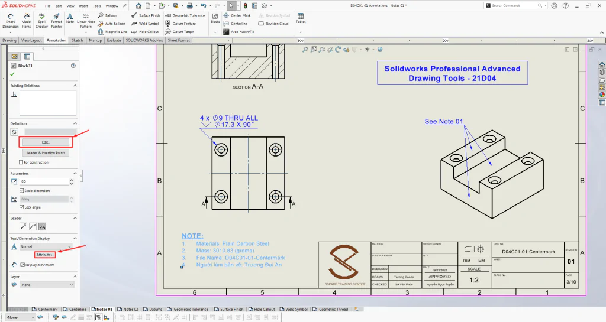Collapse the Parameters section

75,173
